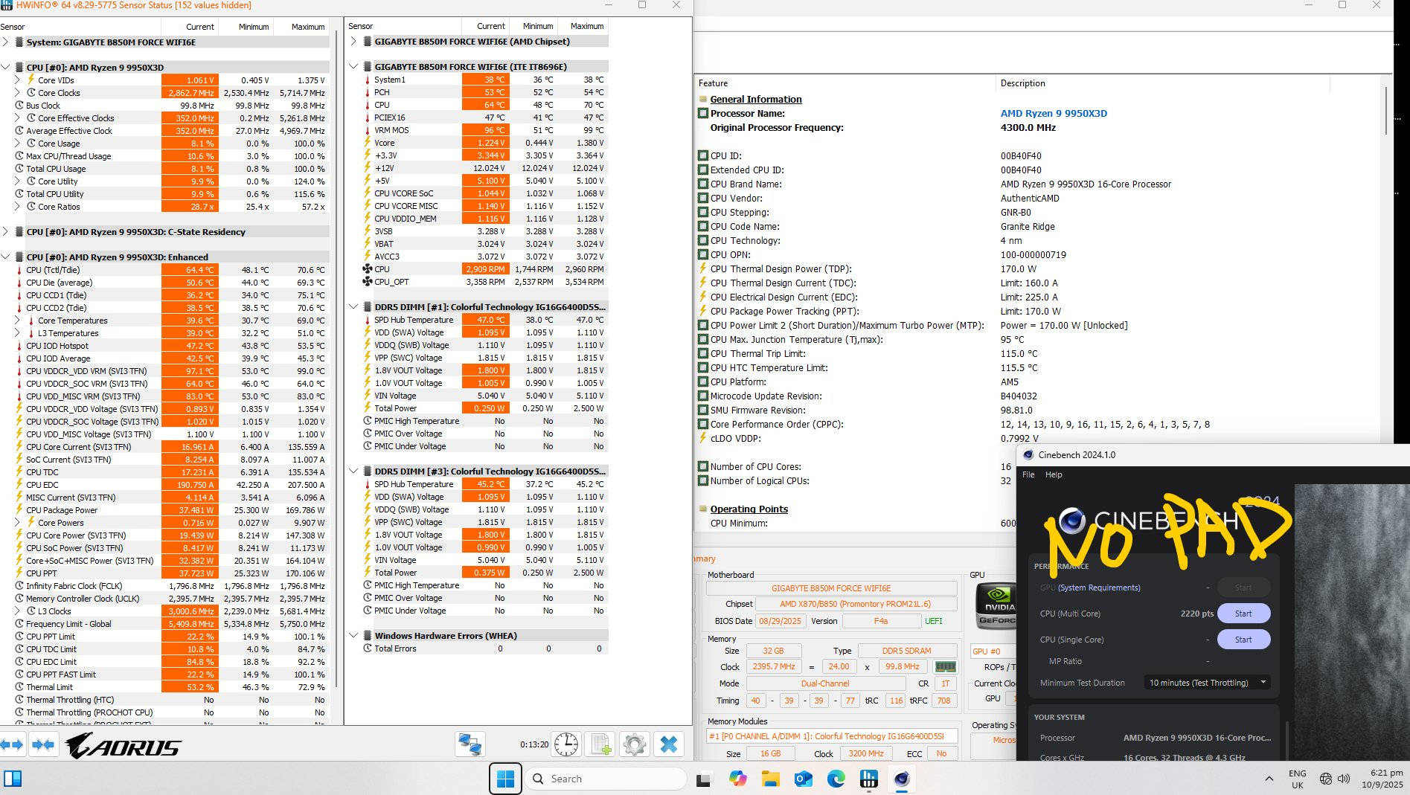Click the green memory chip icon beside 99.8 MHz
Image resolution: width=1410 pixels, height=795 pixels.
[x=945, y=667]
